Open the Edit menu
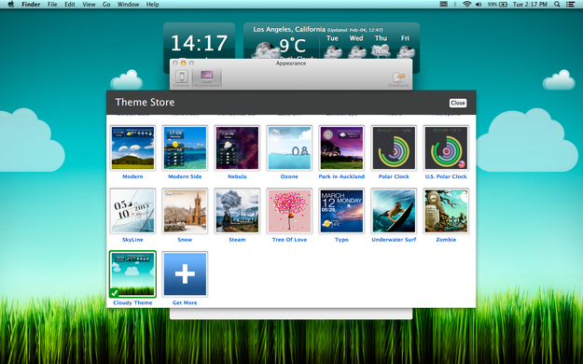The image size is (583, 364). coord(70,5)
